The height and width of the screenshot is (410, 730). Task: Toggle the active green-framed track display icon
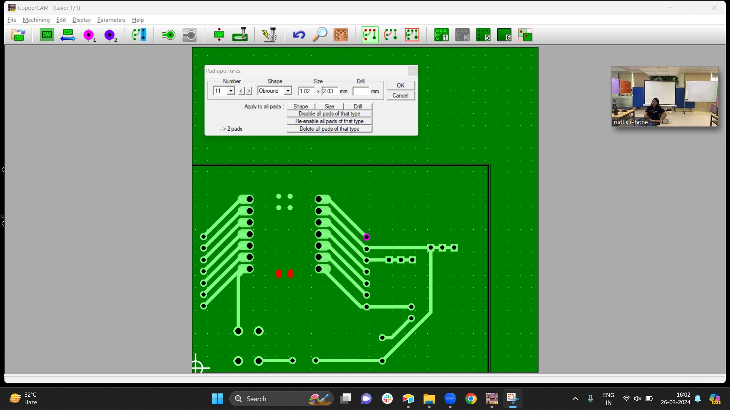pos(370,35)
